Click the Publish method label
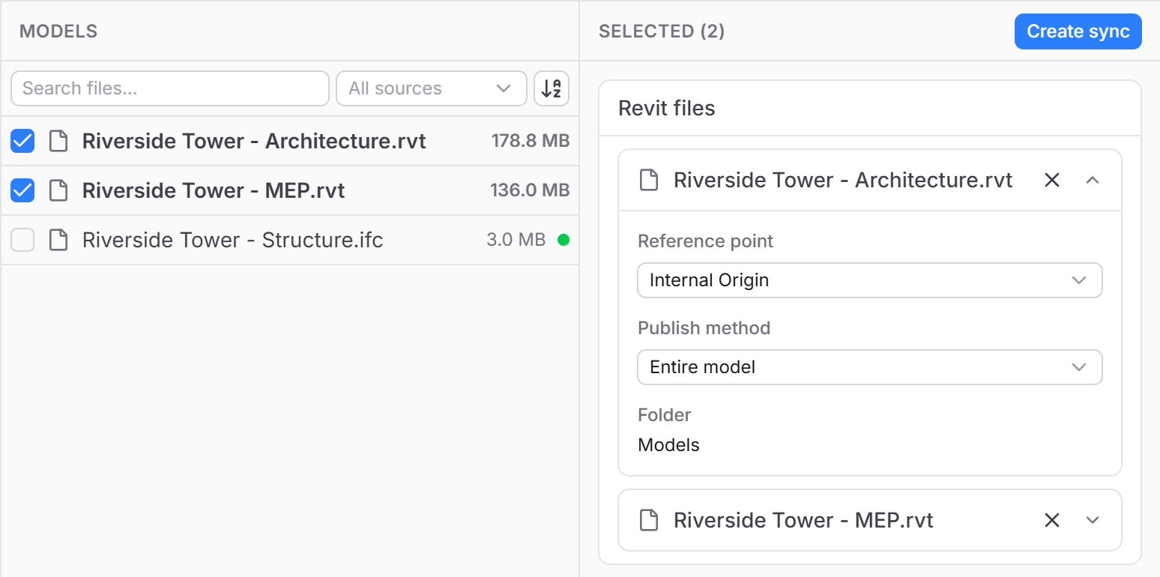Screen dimensions: 1160x577 (x=704, y=328)
